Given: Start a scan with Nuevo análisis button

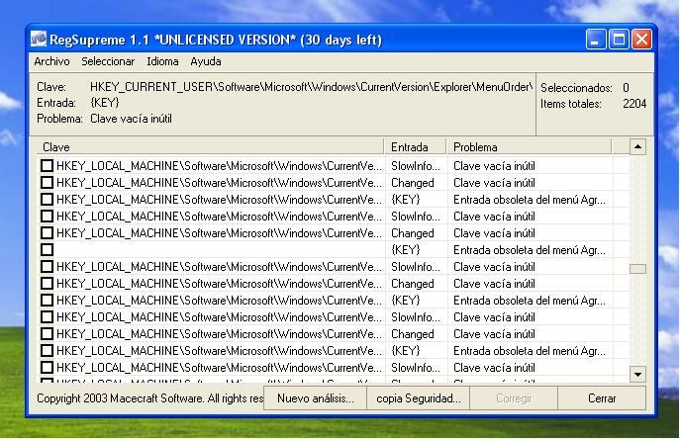Looking at the screenshot, I should point(316,398).
